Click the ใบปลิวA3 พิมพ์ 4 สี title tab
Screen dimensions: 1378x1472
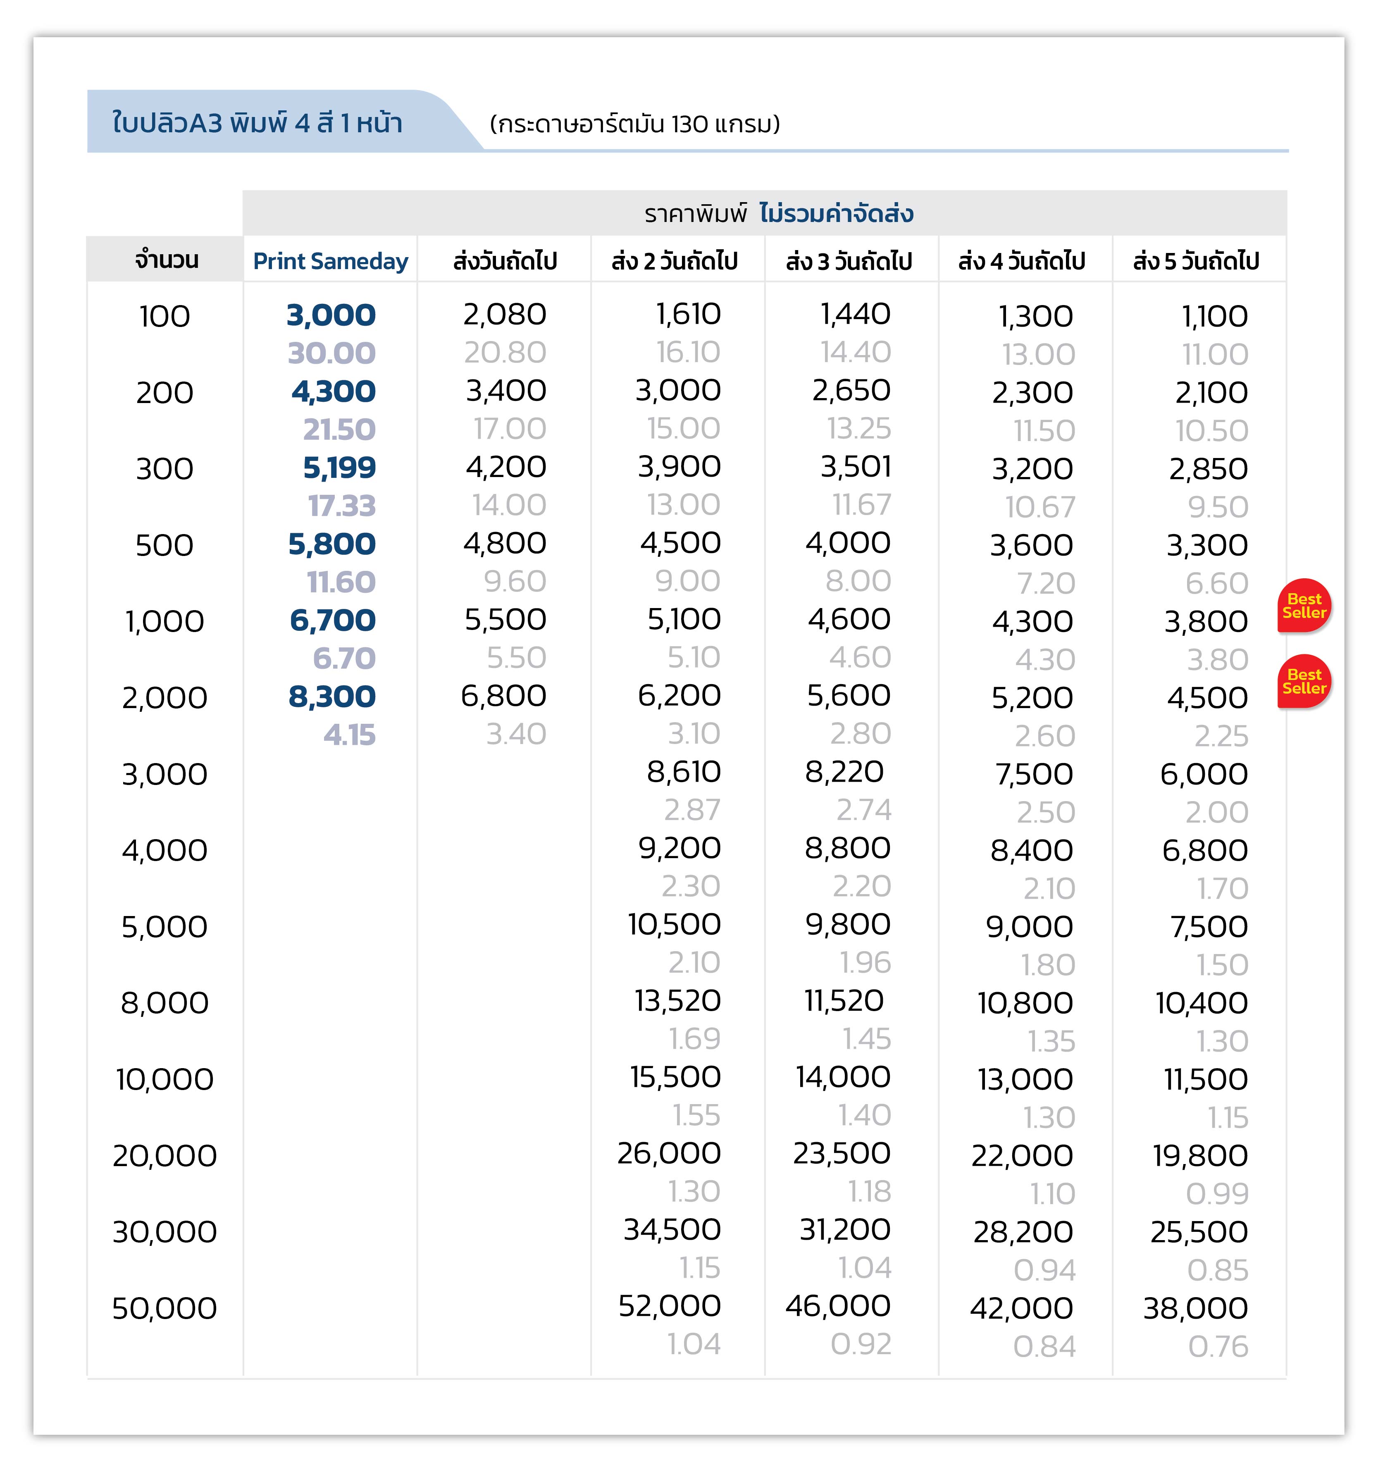coord(257,123)
